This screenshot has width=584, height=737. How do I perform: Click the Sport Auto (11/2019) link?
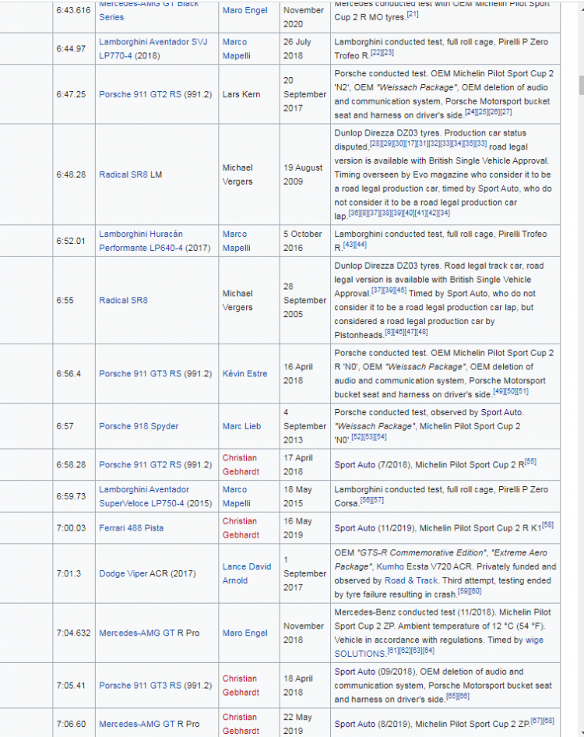click(x=355, y=528)
